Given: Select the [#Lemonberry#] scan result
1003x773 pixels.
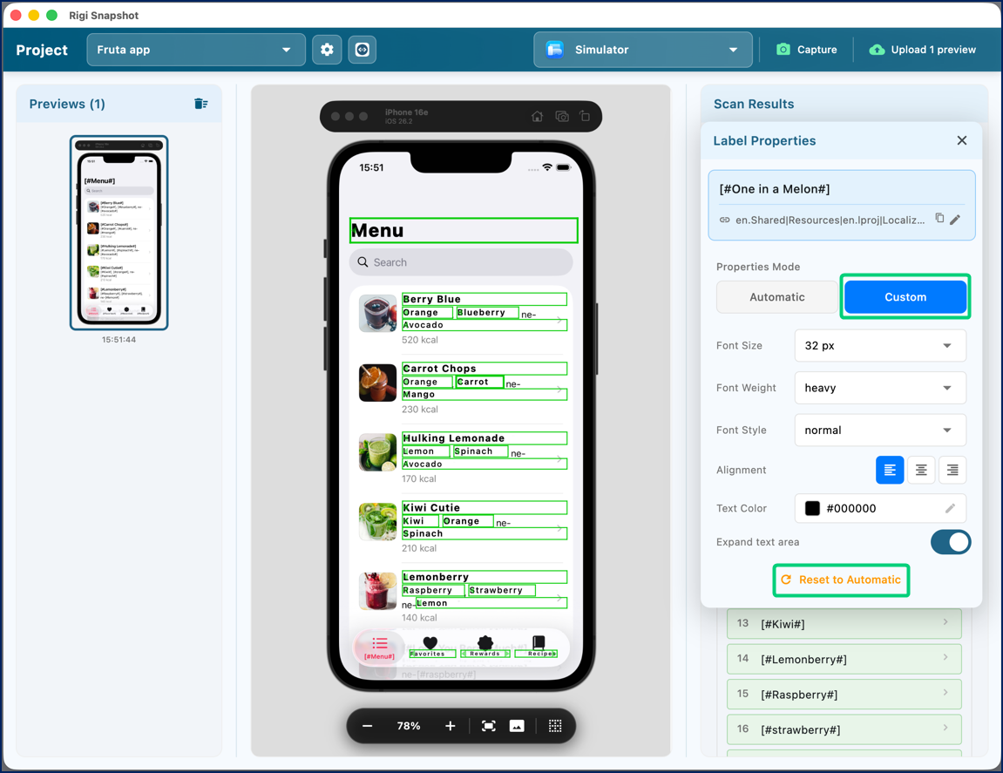Looking at the screenshot, I should 844,659.
